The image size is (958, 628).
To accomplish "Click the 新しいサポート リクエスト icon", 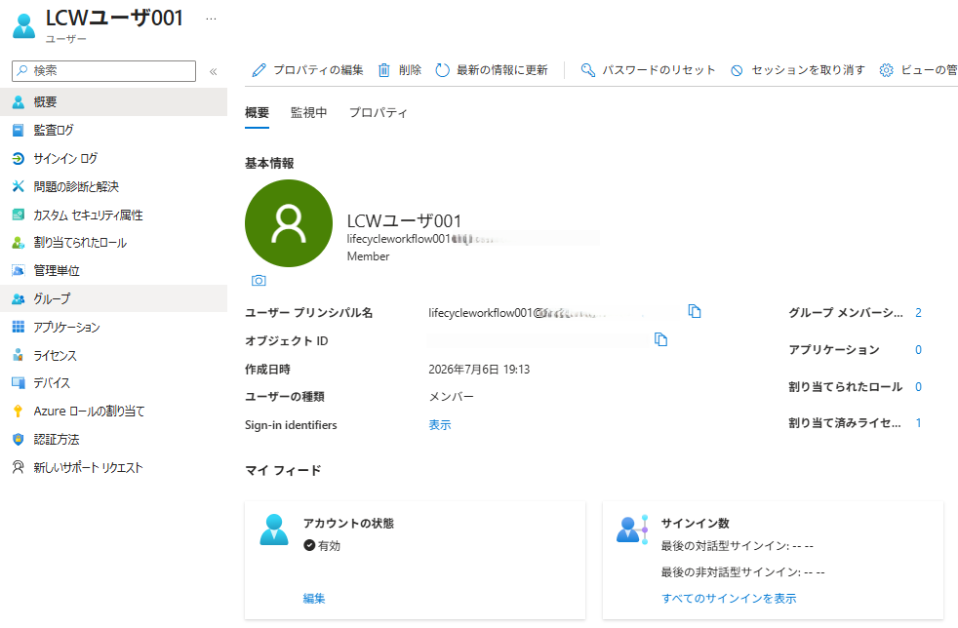I will point(19,467).
